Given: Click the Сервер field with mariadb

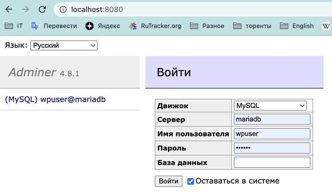Looking at the screenshot, I should (272, 119).
